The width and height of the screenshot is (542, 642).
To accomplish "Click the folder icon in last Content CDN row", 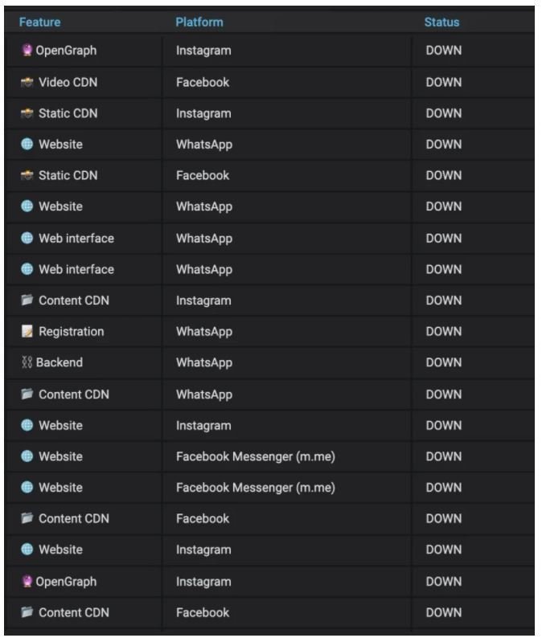I will pyautogui.click(x=27, y=612).
